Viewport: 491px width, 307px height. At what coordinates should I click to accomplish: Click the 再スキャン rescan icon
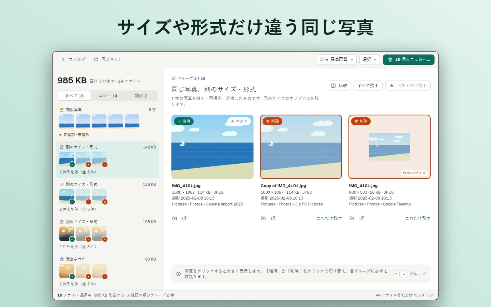pyautogui.click(x=96, y=59)
